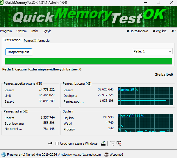Viewport: 177px width, 158px height.
Task: Click the Pamięć pod ... value 1 033 196
Action: [107, 101]
